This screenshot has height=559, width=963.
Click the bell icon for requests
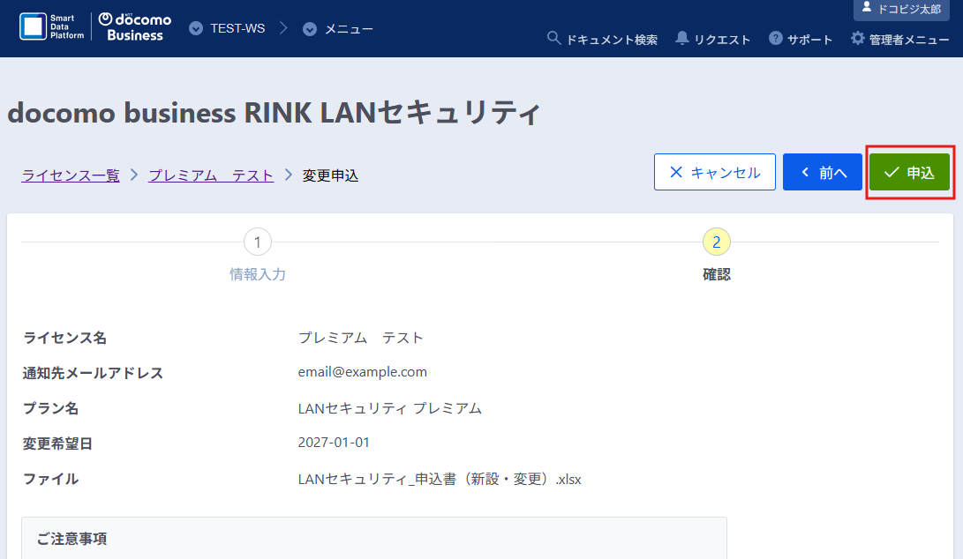click(681, 39)
